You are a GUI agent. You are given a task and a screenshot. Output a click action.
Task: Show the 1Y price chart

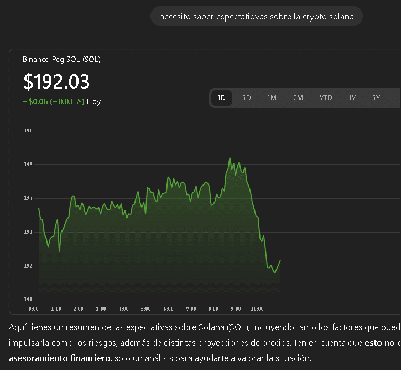(x=352, y=98)
